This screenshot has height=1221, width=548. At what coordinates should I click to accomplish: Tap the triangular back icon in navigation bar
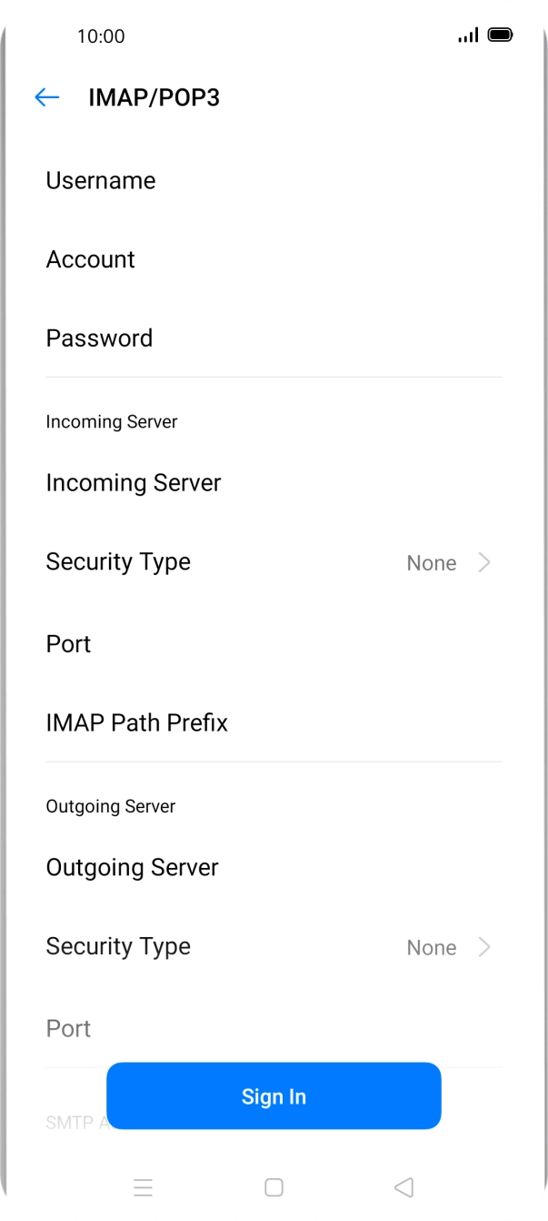pos(404,1187)
